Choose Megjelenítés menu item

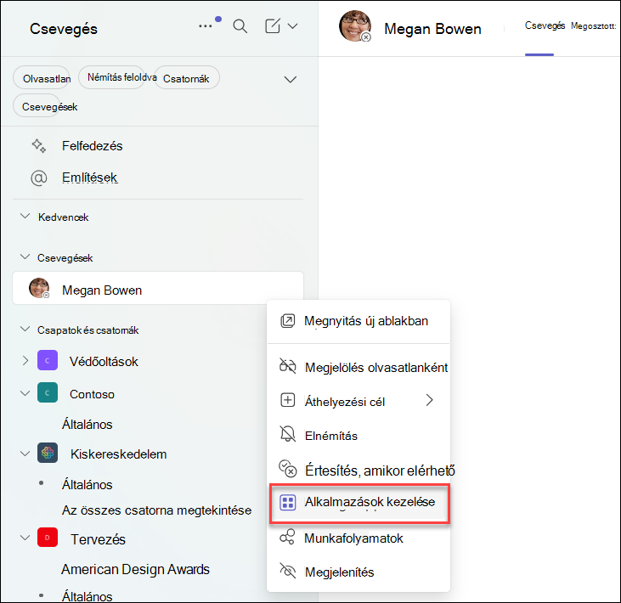[358, 572]
